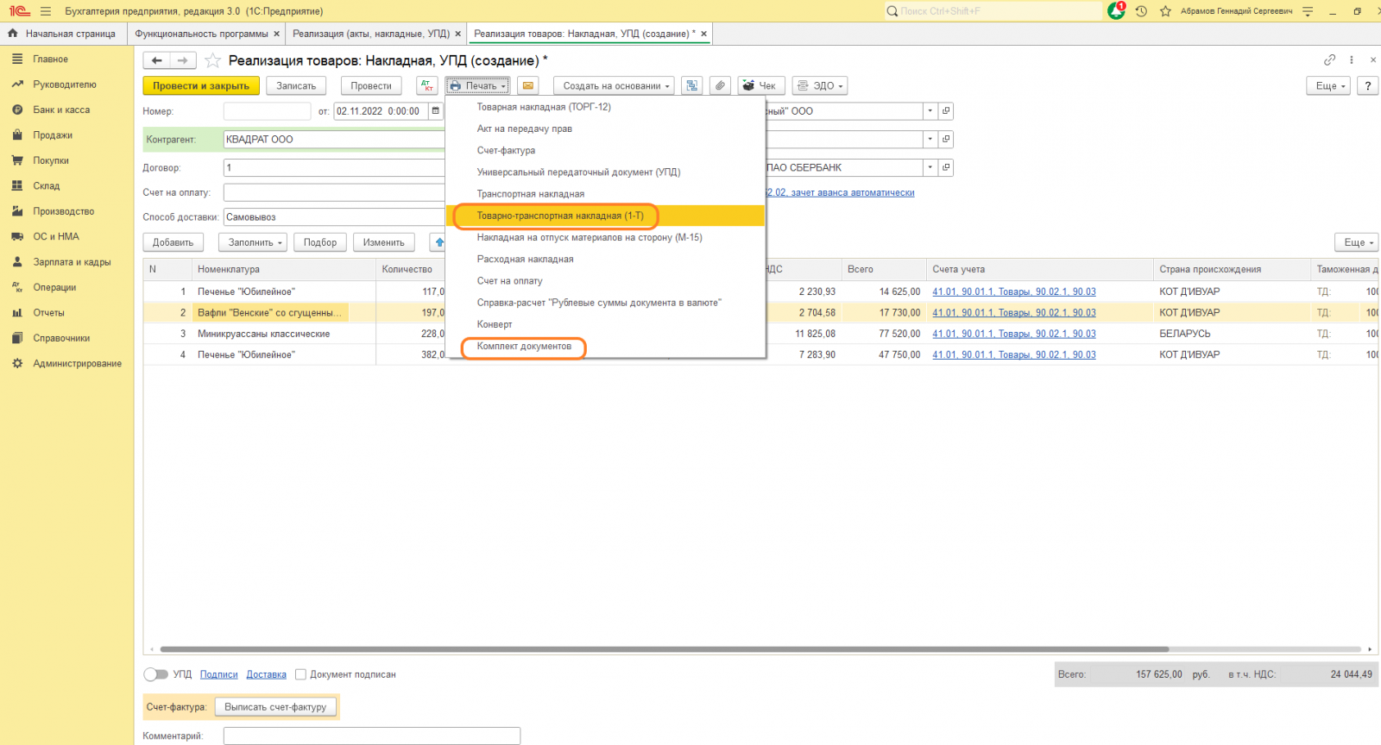
Task: Switch to "Функциональность программы" tab
Action: click(201, 34)
